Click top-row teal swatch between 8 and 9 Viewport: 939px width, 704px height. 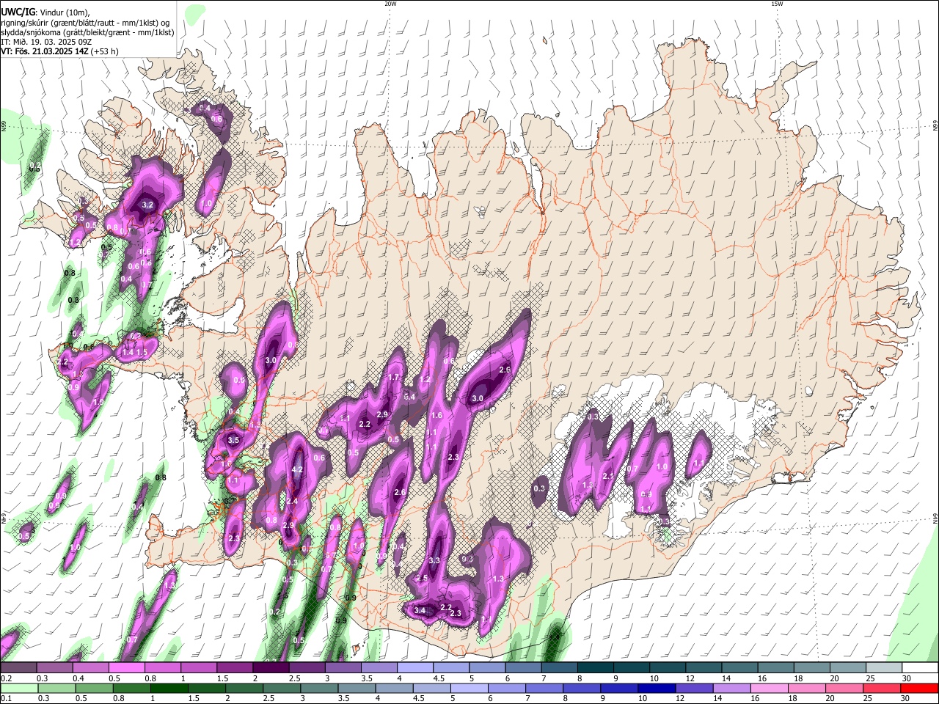[x=596, y=668]
